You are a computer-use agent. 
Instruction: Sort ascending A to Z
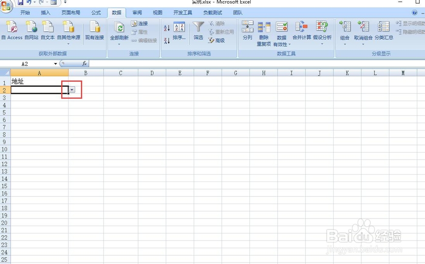(167, 28)
